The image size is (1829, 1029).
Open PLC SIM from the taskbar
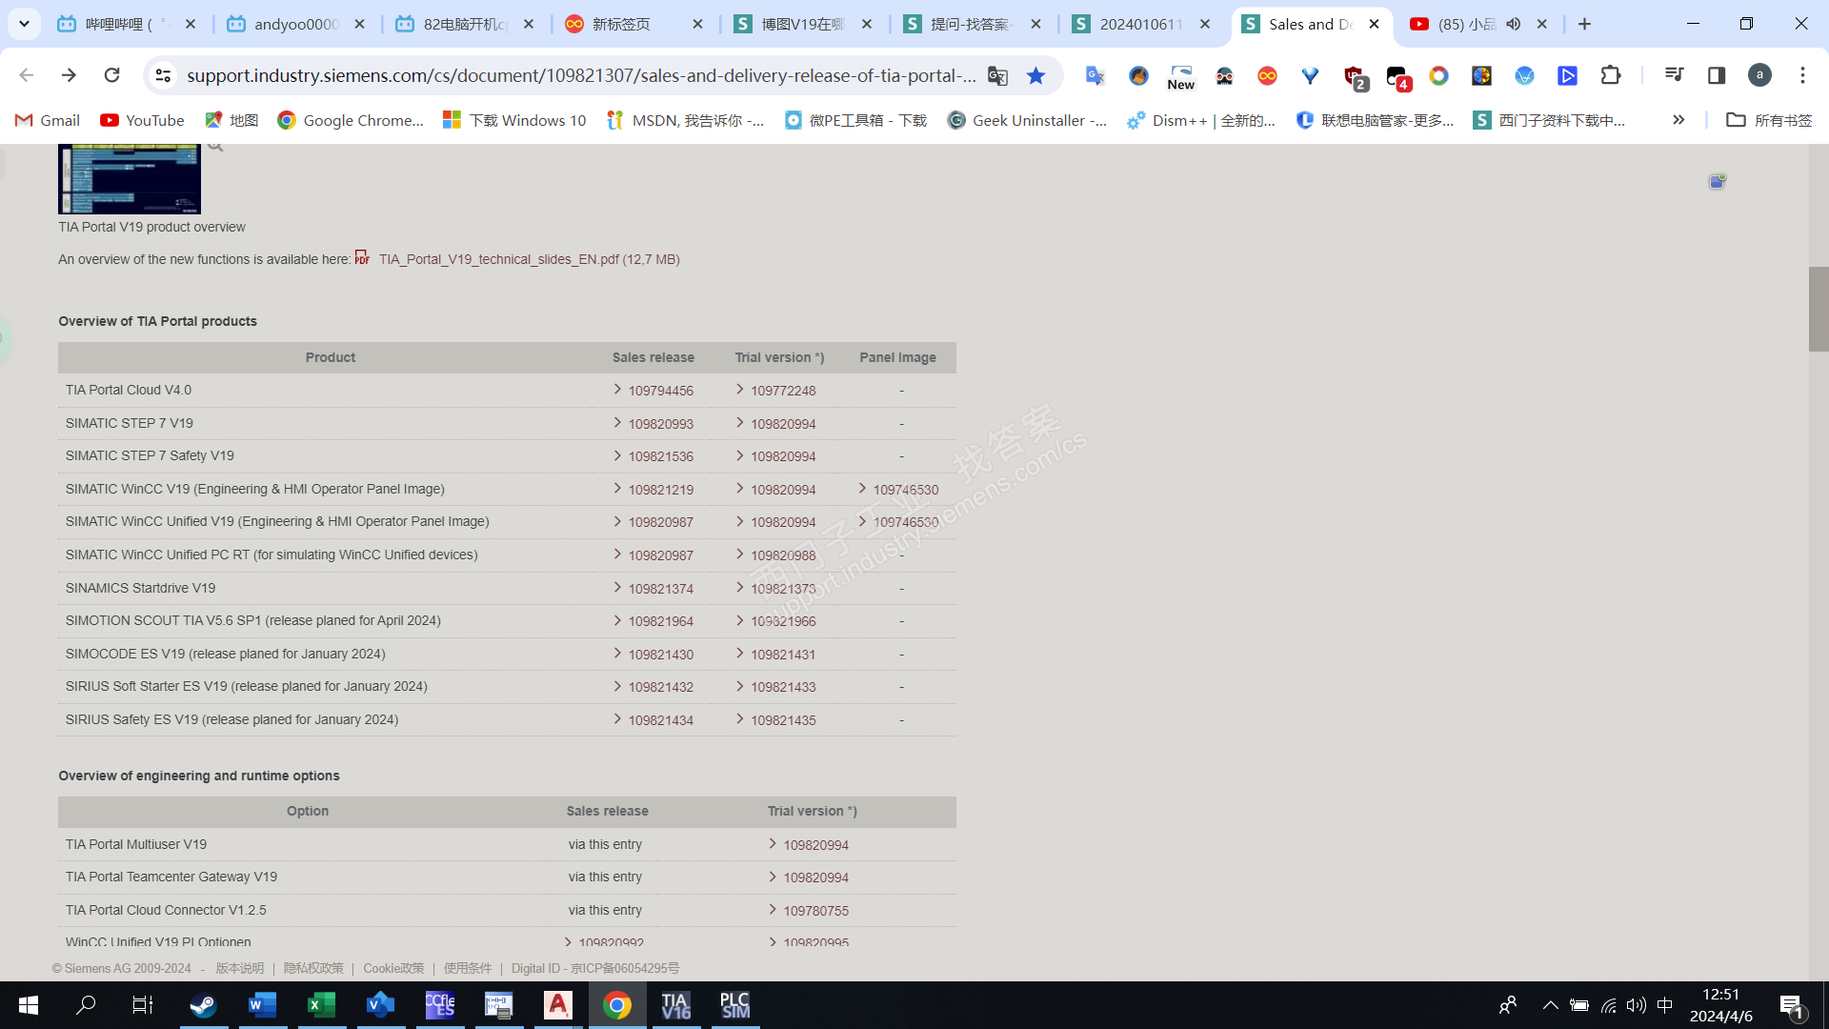[x=734, y=1005]
